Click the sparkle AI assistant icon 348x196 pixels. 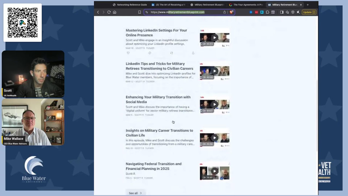tap(287, 12)
